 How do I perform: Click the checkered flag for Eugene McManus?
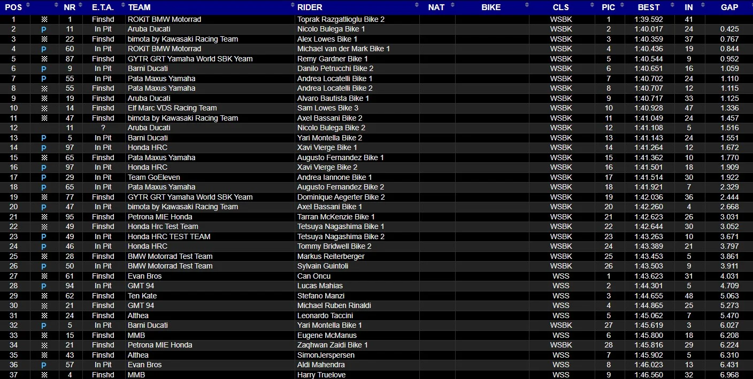tap(44, 335)
